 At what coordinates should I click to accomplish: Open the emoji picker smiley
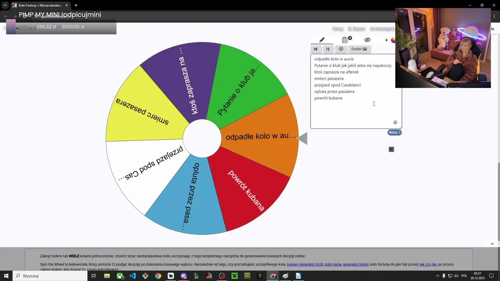395,123
